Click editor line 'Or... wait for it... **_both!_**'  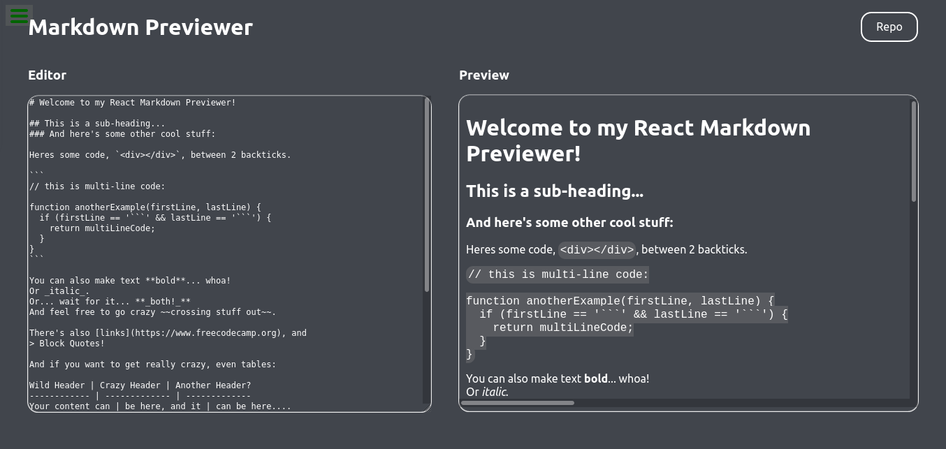click(x=110, y=302)
